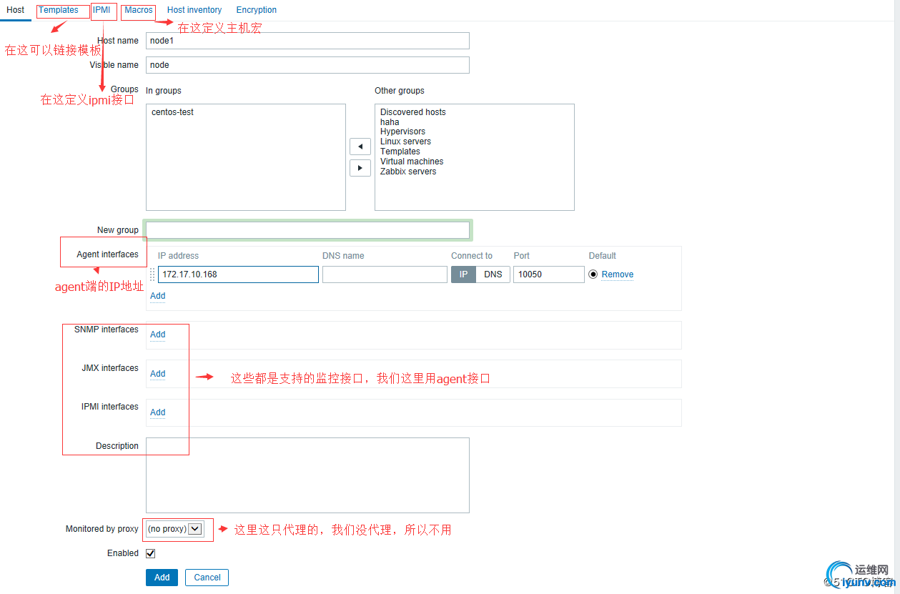
Task: Switch to the Encryption tab
Action: pos(257,10)
